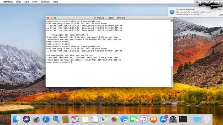Open the View menu
This screenshot has width=223, height=125.
(x=34, y=2)
